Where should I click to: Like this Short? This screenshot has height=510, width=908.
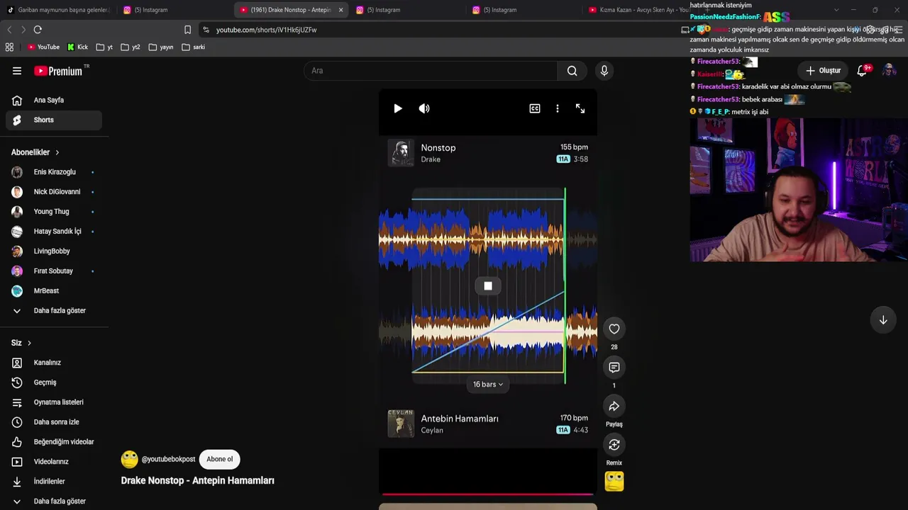pos(614,329)
